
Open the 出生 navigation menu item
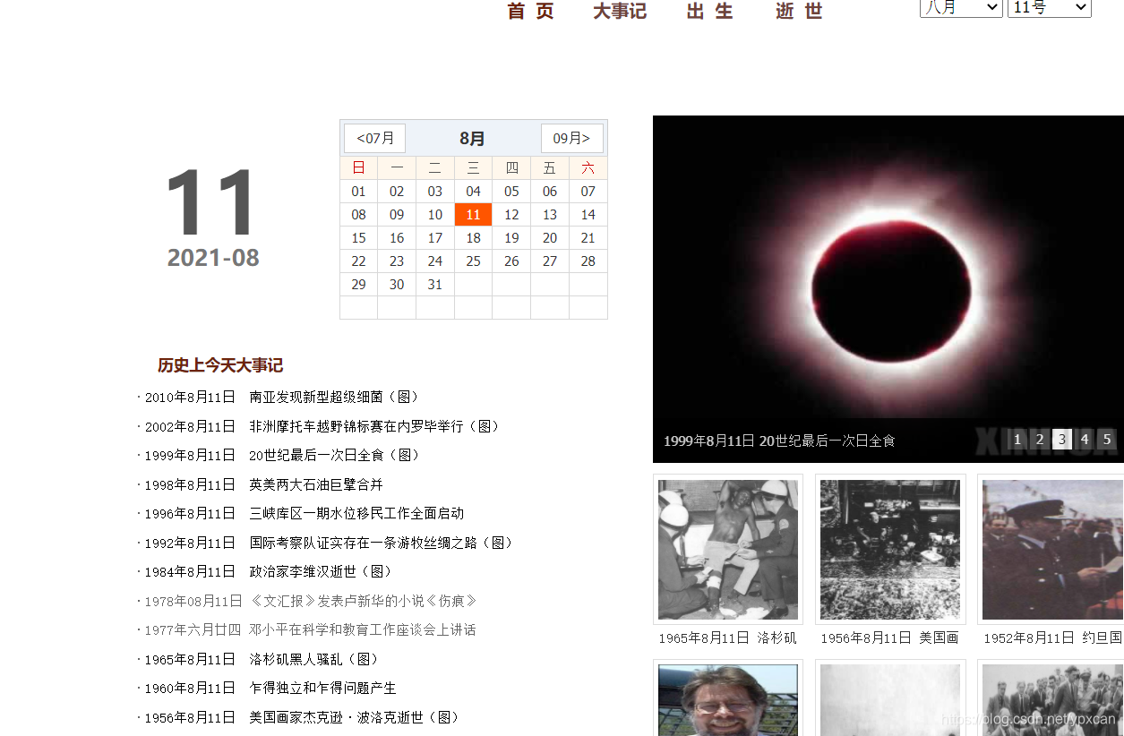click(710, 11)
